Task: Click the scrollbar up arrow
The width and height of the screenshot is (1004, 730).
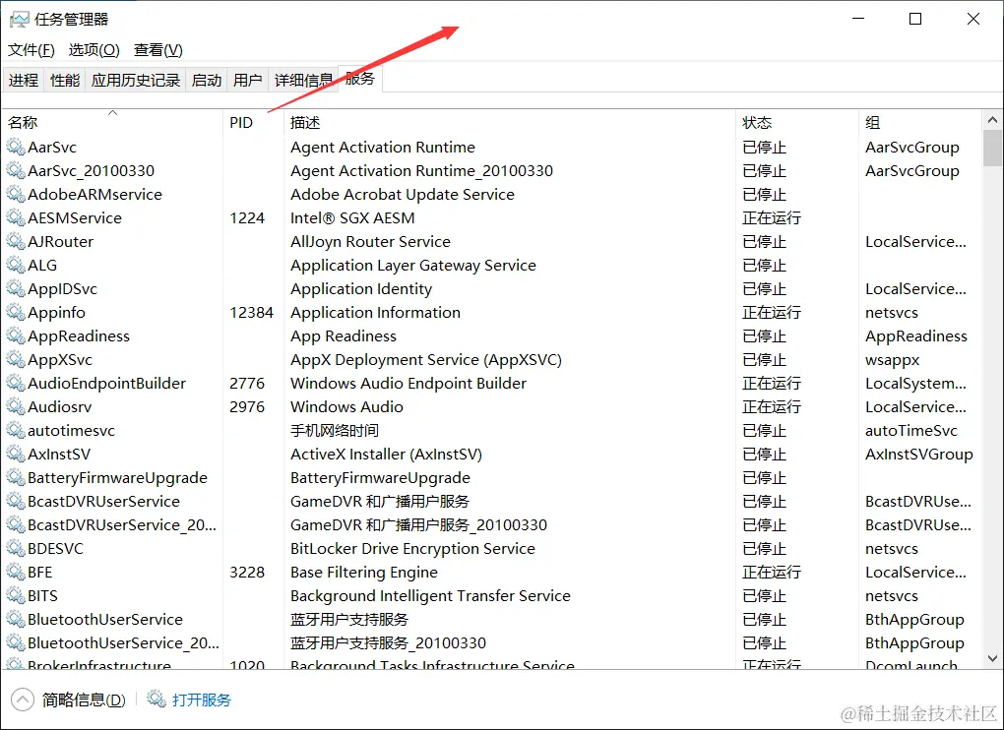Action: point(992,120)
